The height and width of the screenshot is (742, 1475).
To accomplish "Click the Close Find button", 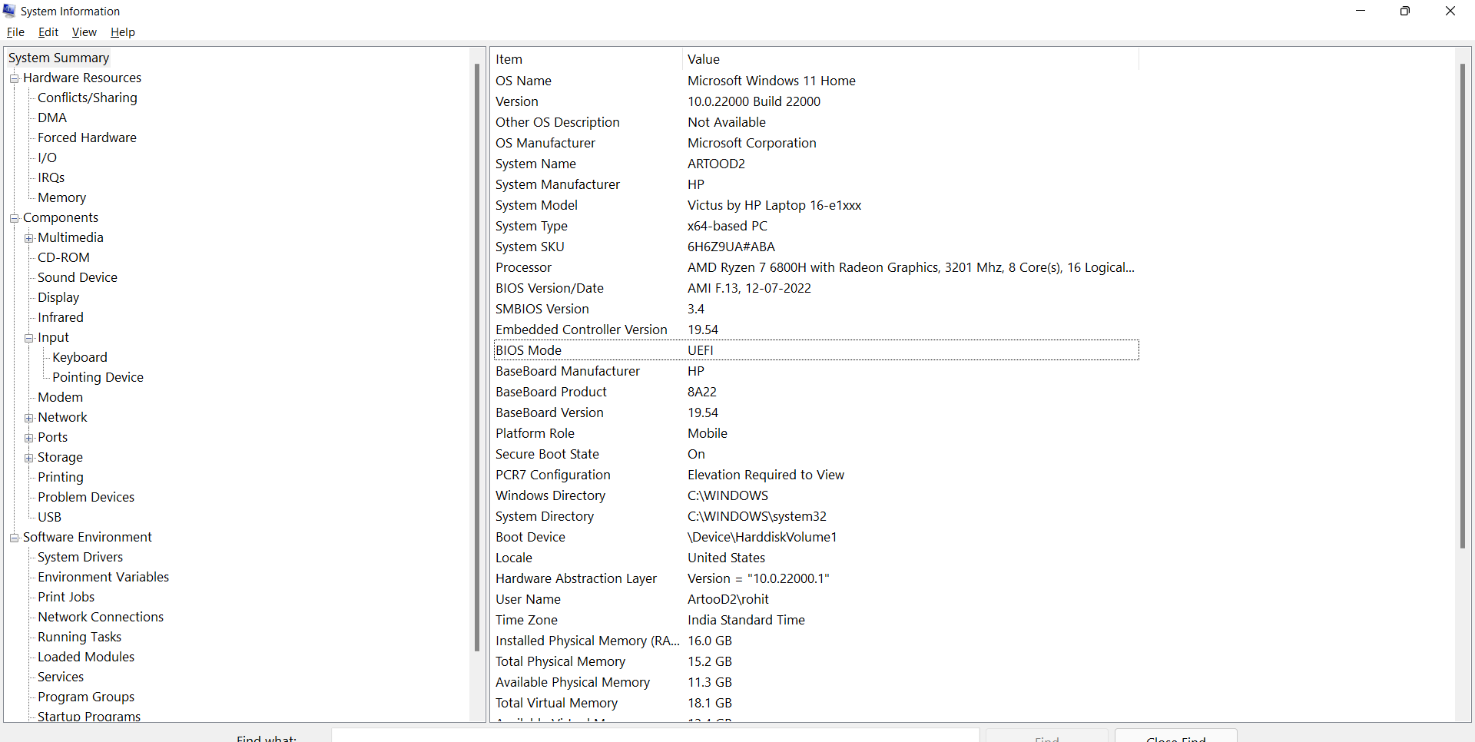I will tap(1175, 736).
